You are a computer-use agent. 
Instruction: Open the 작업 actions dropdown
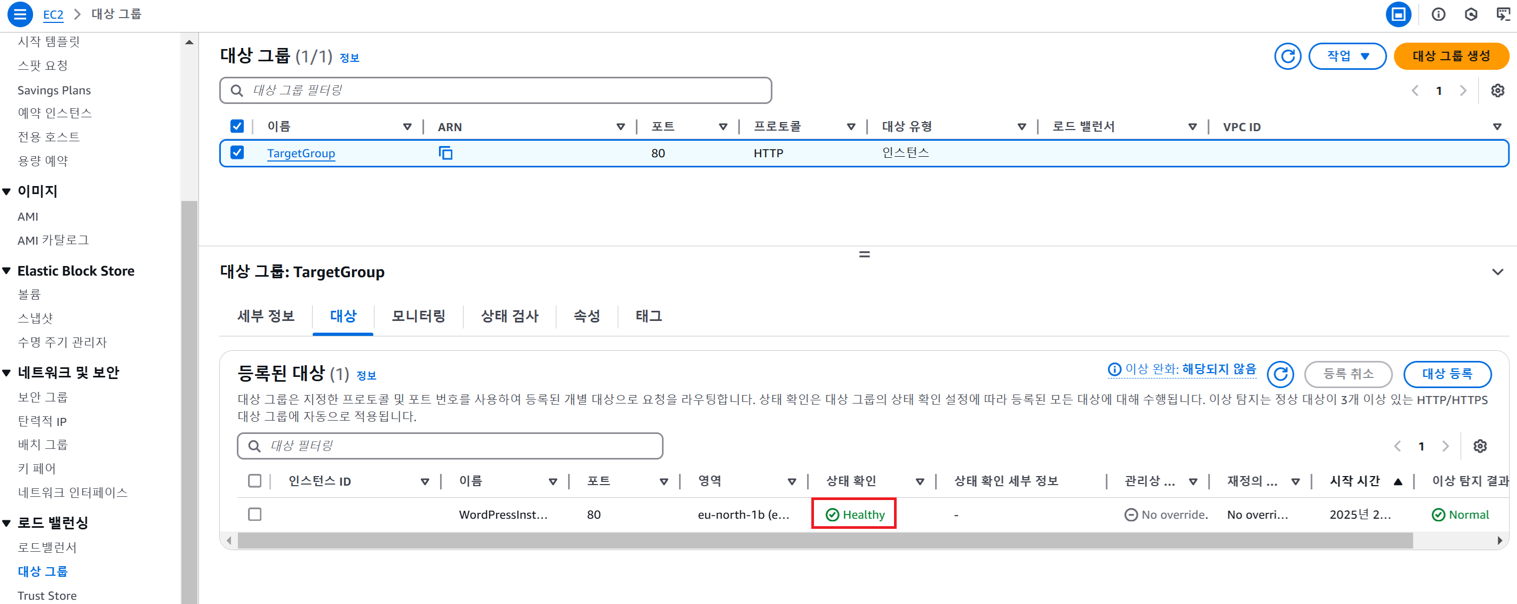(1347, 57)
